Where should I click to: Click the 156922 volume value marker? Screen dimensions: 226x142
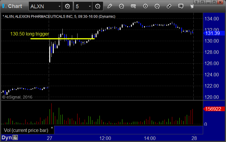click(x=214, y=109)
